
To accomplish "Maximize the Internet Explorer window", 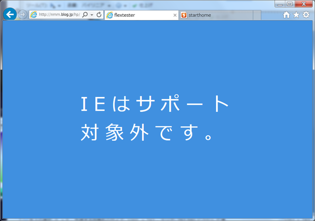I will point(290,4).
